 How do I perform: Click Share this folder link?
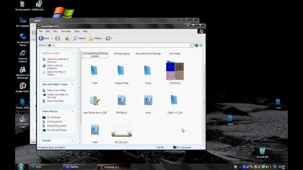(55, 101)
